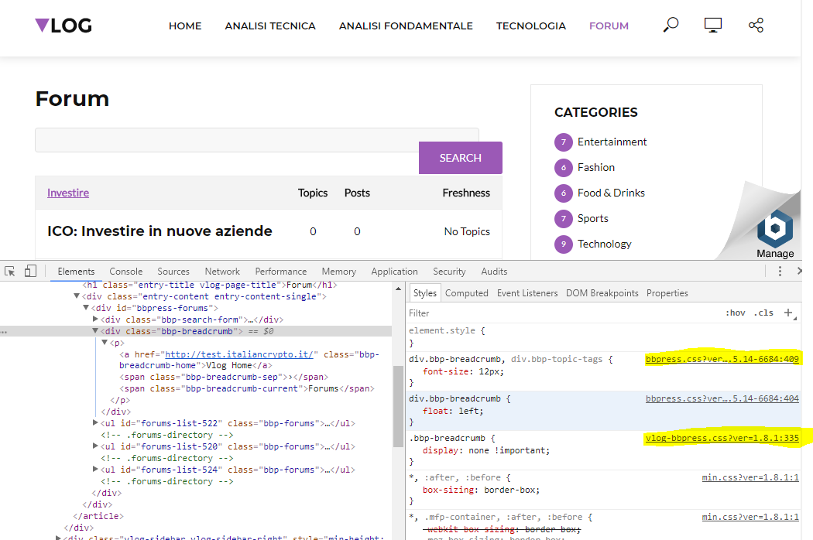813x540 pixels.
Task: Select the bbp-breadcrumb-current span line
Action: click(x=247, y=388)
